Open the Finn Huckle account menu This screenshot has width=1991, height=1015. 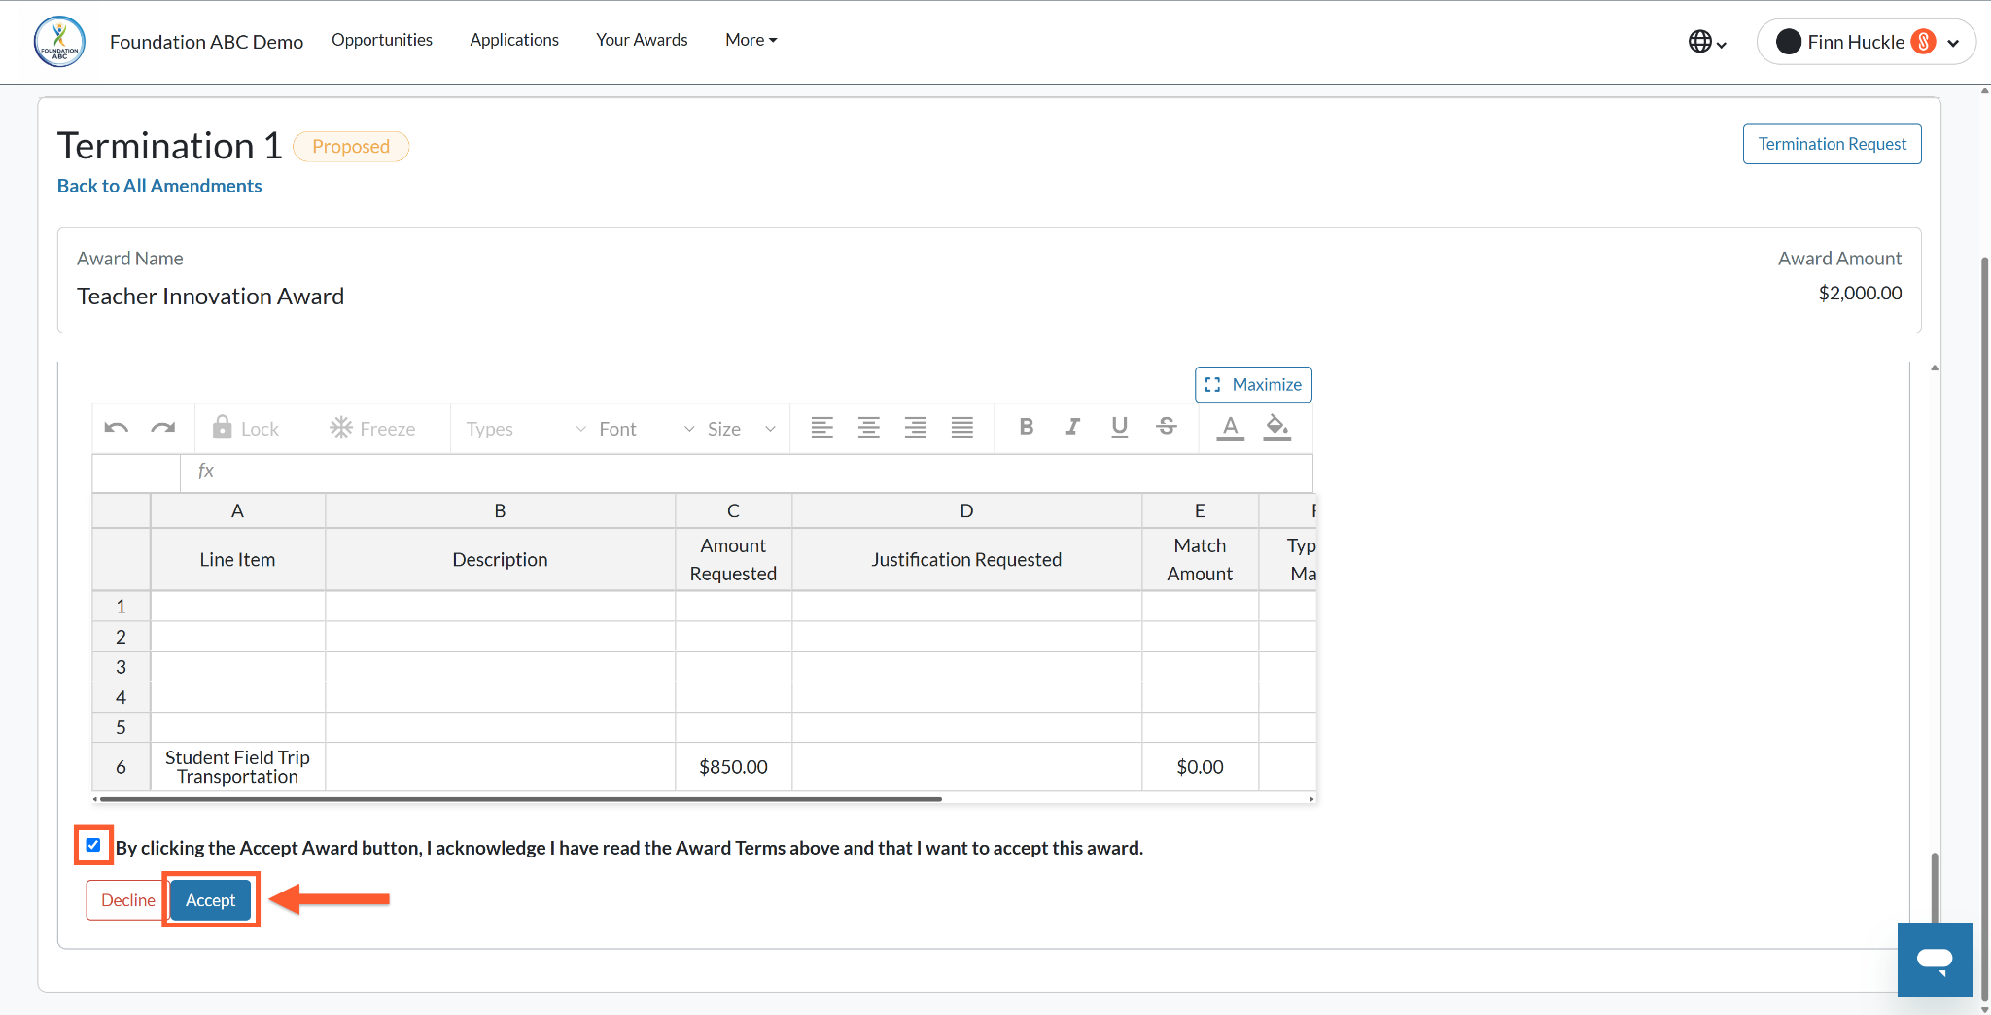(x=1867, y=42)
